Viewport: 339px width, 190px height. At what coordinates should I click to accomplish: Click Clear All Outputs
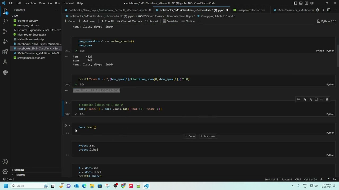(129, 21)
